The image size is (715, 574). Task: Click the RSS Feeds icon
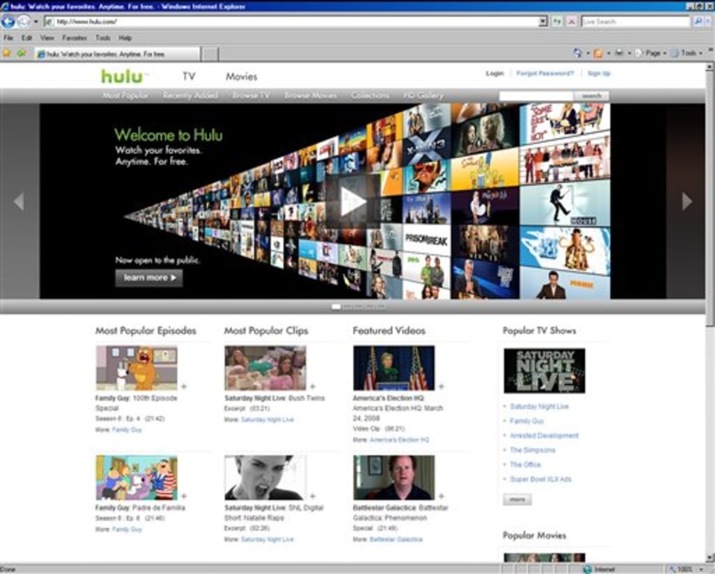pos(598,53)
